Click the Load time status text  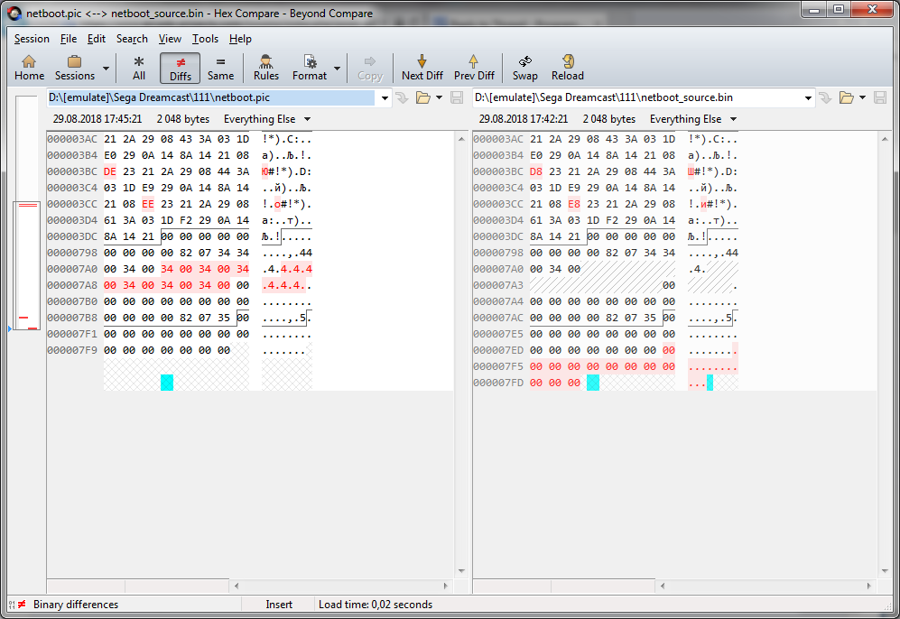point(376,604)
